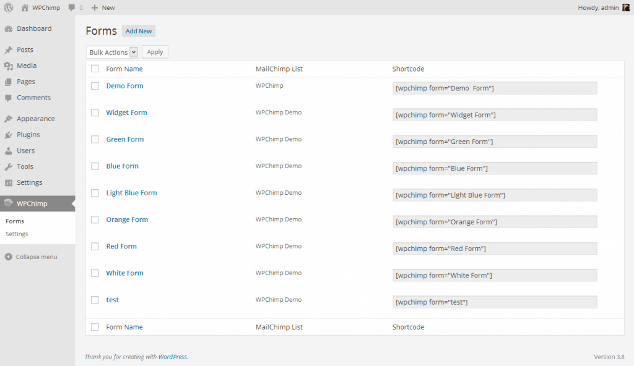Open the Widget Form link
The width and height of the screenshot is (634, 366).
pyautogui.click(x=126, y=113)
